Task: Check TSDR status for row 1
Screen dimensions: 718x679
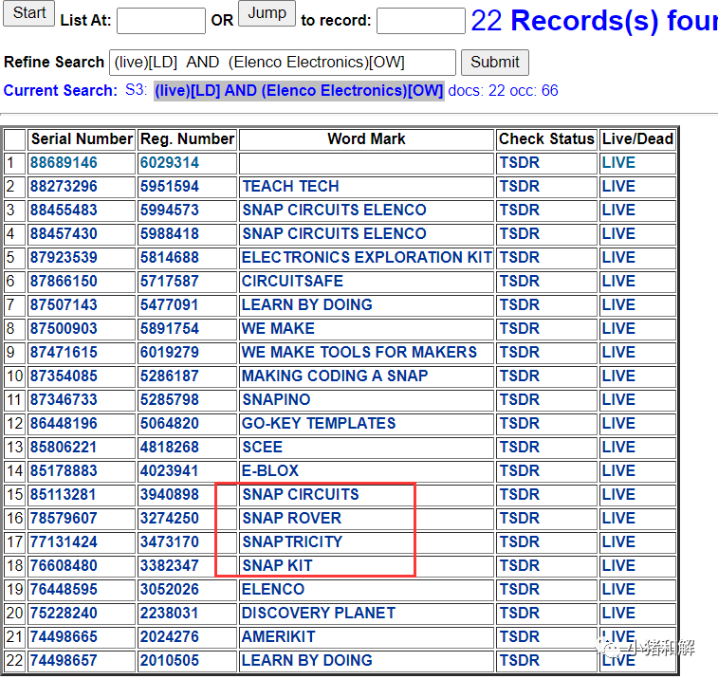Action: pos(519,162)
